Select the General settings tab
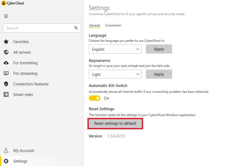The height and width of the screenshot is (166, 252). [x=94, y=26]
